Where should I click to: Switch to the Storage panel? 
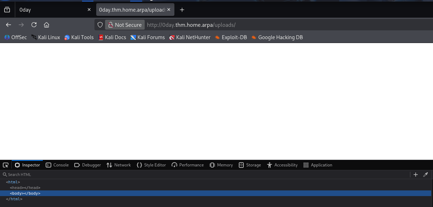[250, 165]
